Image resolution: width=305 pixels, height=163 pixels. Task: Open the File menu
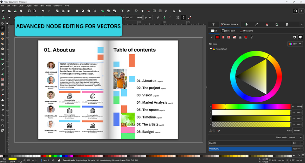coord(3,6)
